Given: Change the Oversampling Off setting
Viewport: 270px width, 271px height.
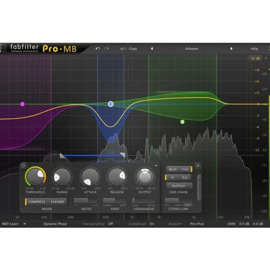Looking at the screenshot, I should pyautogui.click(x=110, y=224).
